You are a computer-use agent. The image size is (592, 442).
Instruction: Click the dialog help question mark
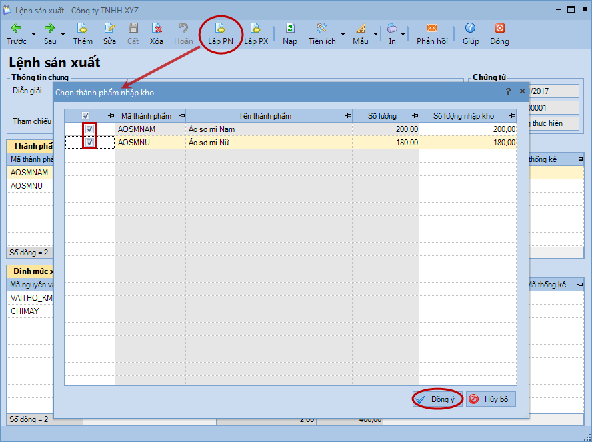(509, 91)
